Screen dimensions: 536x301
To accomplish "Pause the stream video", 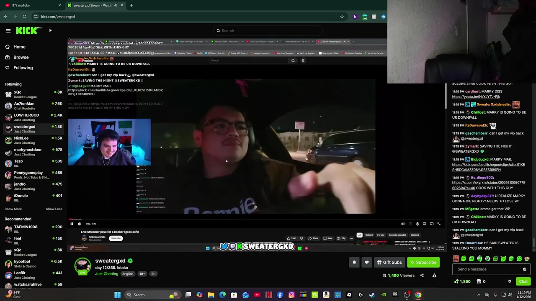I will pos(72,224).
